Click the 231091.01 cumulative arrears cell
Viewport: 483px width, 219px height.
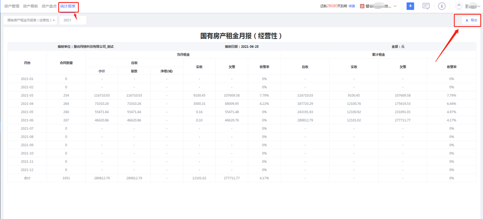click(403, 112)
